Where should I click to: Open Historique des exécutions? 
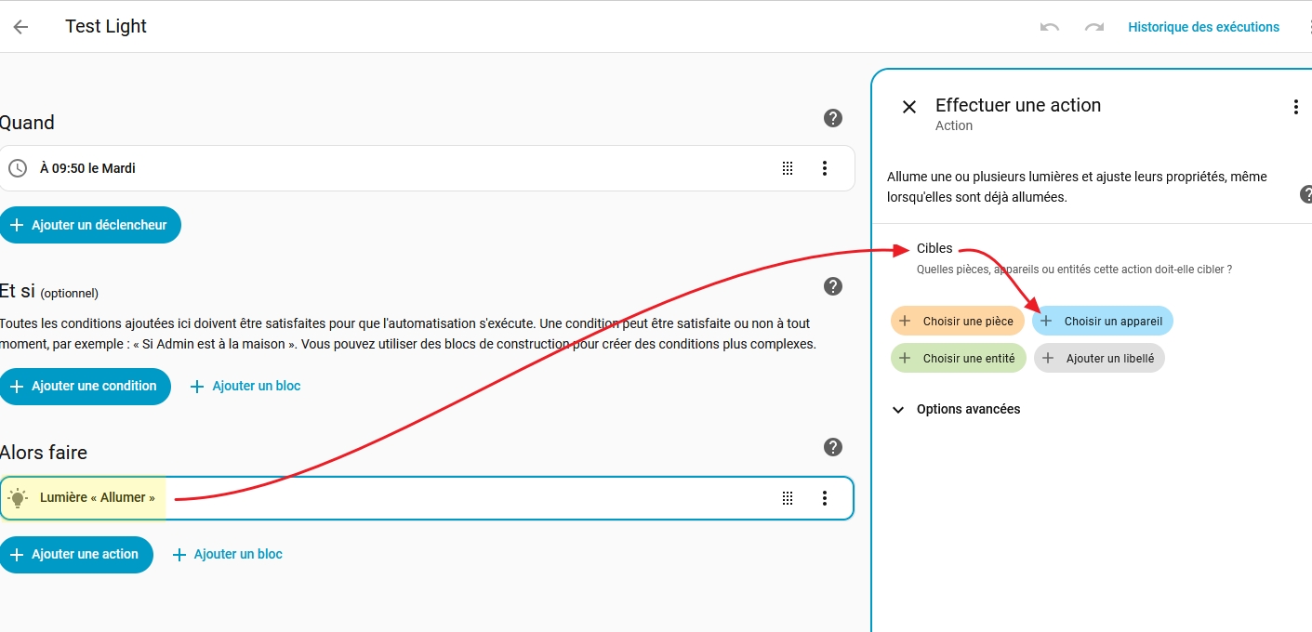click(x=1203, y=27)
